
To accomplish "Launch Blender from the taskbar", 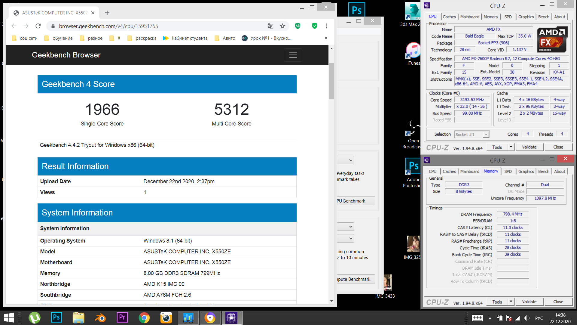I will click(x=100, y=318).
